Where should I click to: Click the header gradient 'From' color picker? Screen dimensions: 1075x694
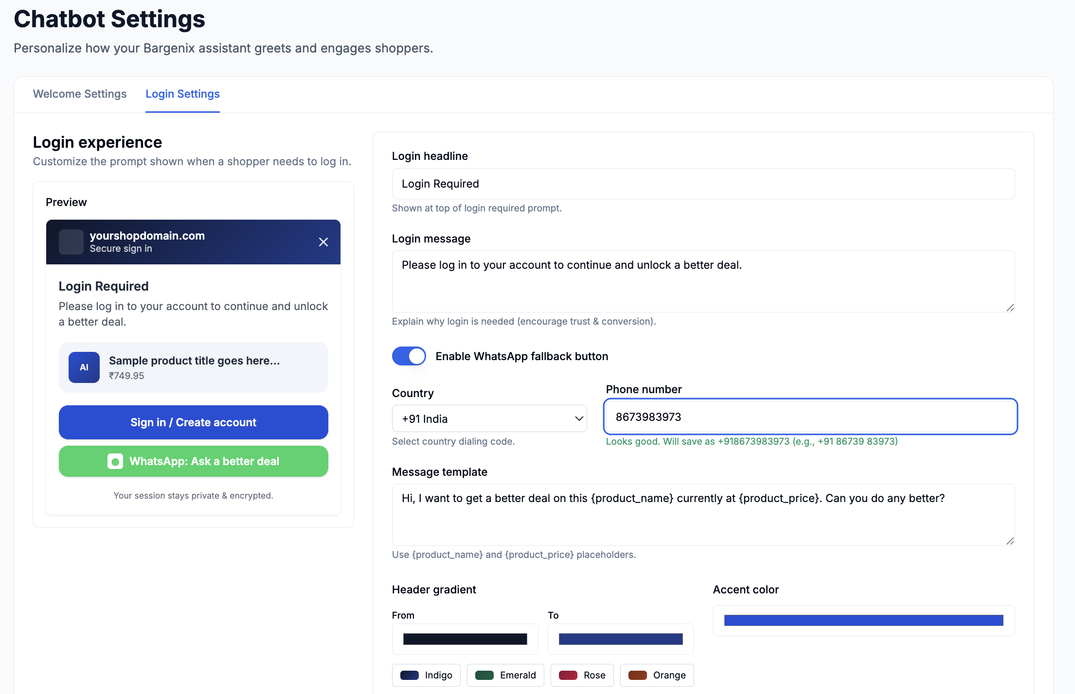point(465,639)
